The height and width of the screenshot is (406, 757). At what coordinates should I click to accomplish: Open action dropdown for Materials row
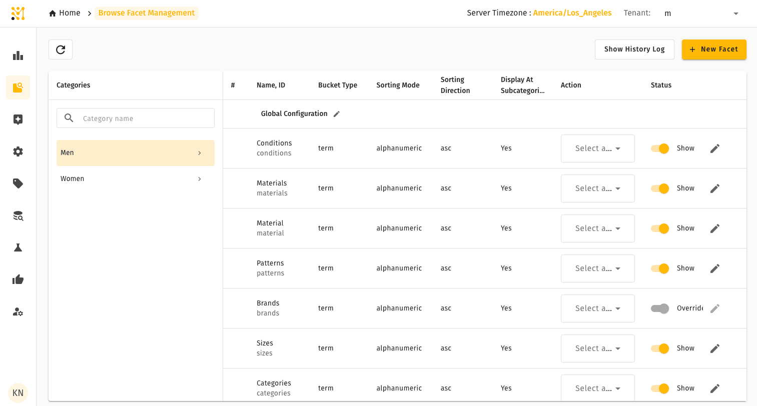[597, 188]
